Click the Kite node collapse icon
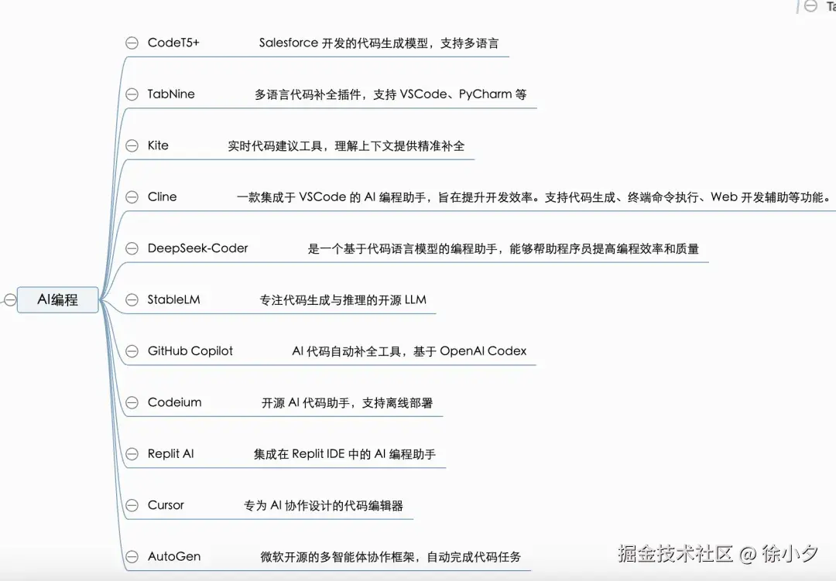The width and height of the screenshot is (836, 581). coord(132,145)
